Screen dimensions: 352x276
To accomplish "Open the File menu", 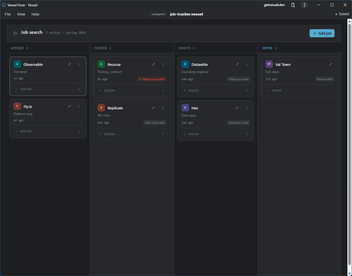I will coord(8,14).
